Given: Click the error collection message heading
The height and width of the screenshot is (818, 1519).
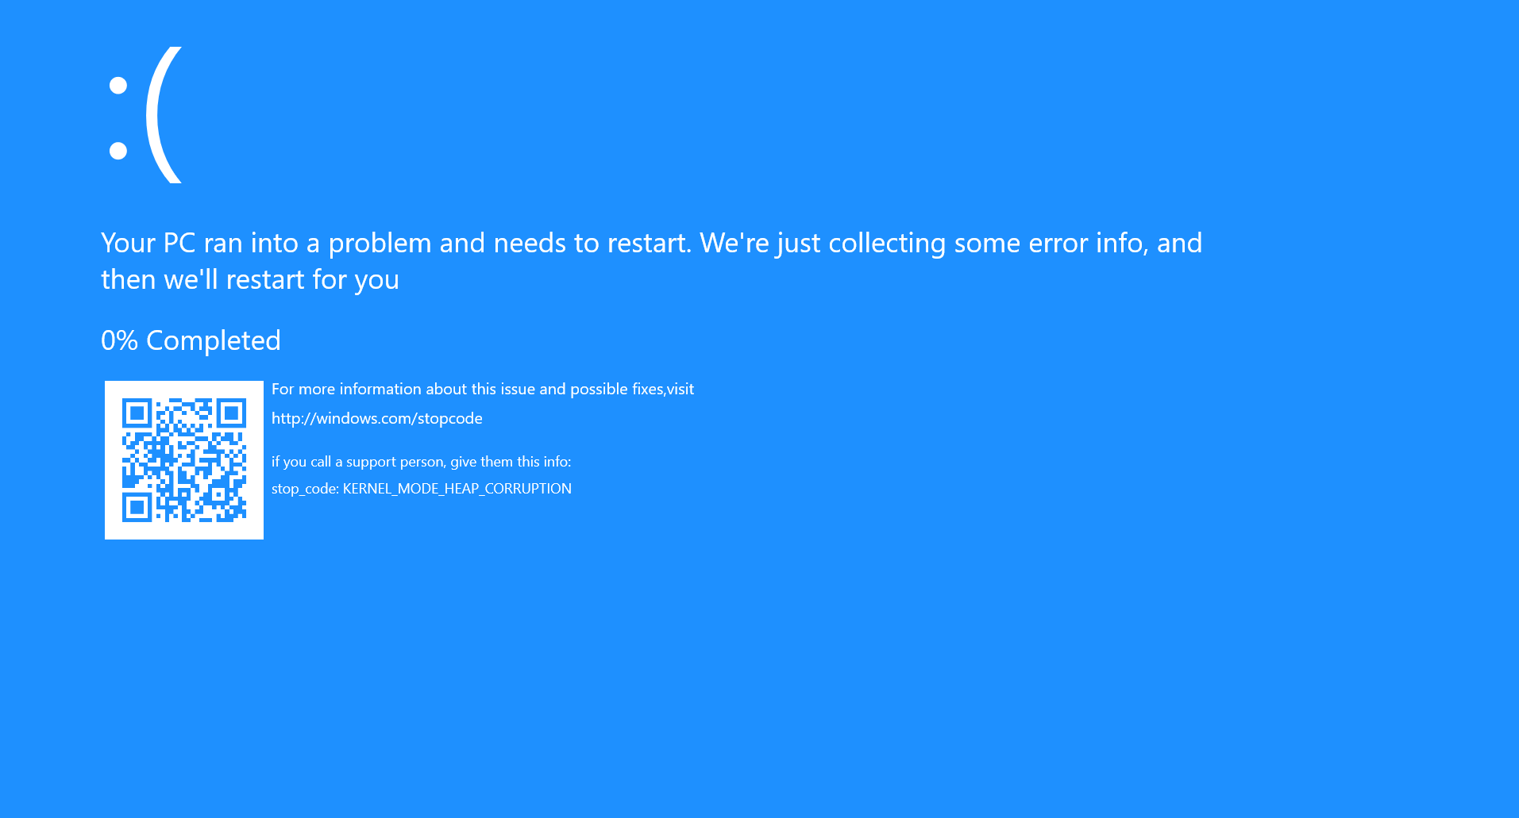Looking at the screenshot, I should [651, 260].
